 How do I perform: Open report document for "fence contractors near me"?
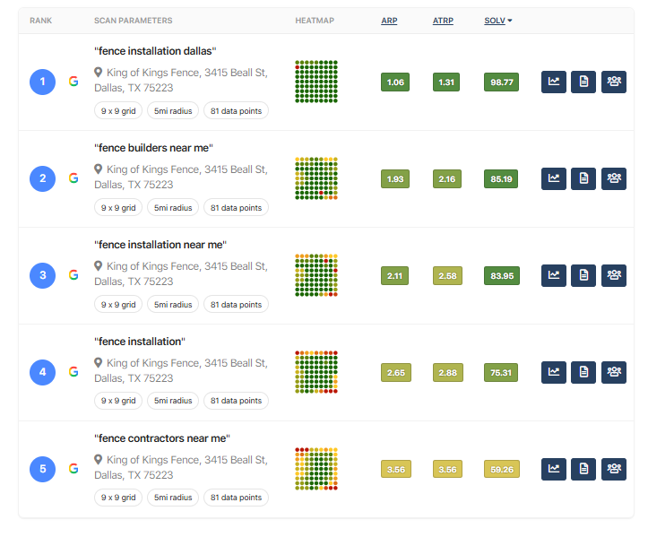[x=583, y=469]
